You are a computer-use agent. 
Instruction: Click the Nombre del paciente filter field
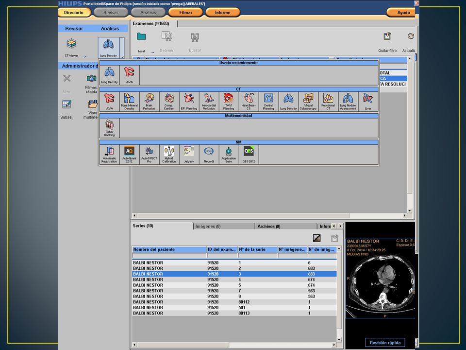coord(169,256)
